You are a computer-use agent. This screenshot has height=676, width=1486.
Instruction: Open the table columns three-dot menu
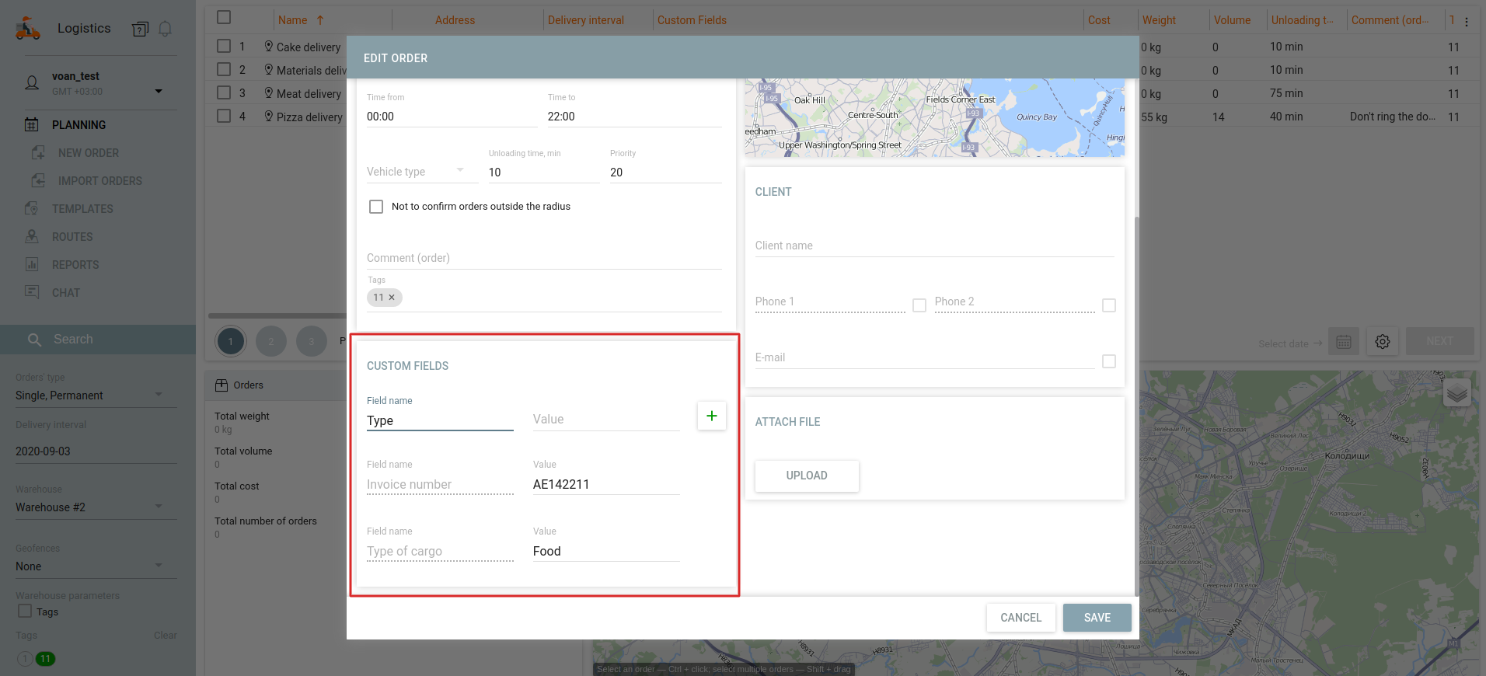tap(1467, 22)
